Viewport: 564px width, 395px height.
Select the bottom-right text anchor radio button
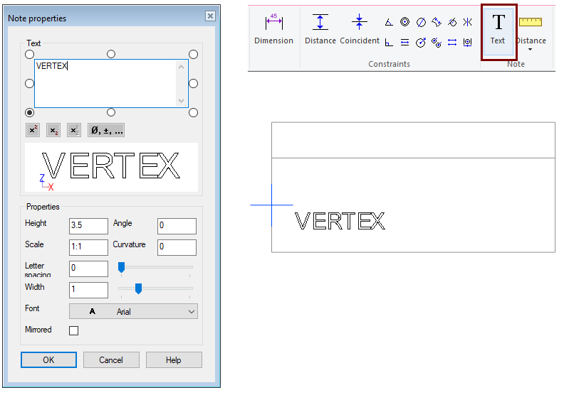click(193, 112)
